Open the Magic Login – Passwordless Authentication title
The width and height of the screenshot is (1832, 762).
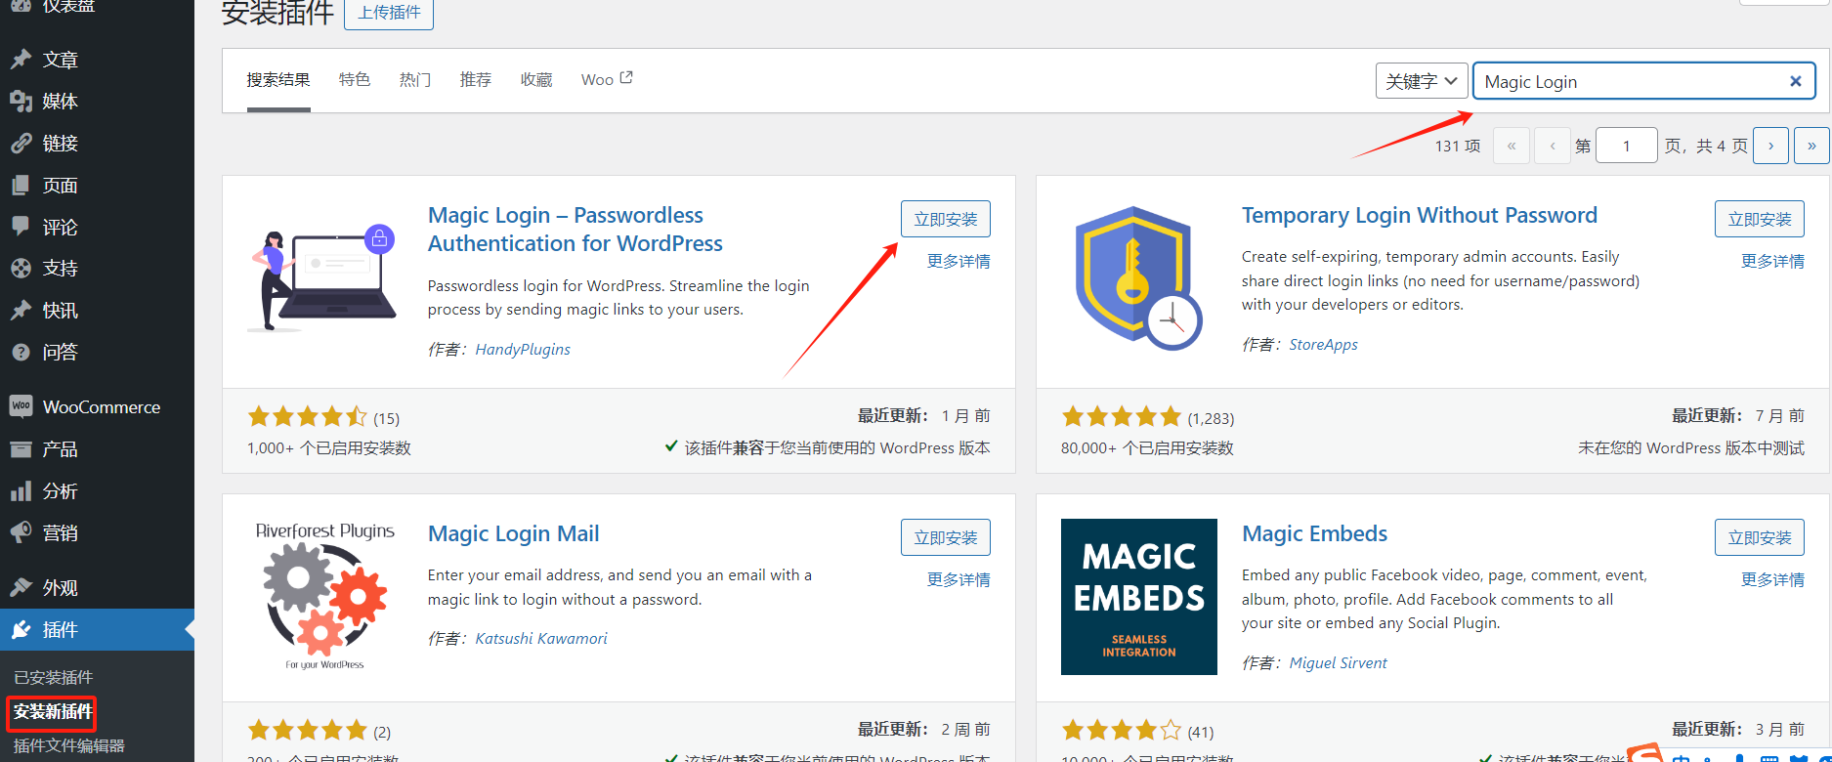click(x=575, y=230)
